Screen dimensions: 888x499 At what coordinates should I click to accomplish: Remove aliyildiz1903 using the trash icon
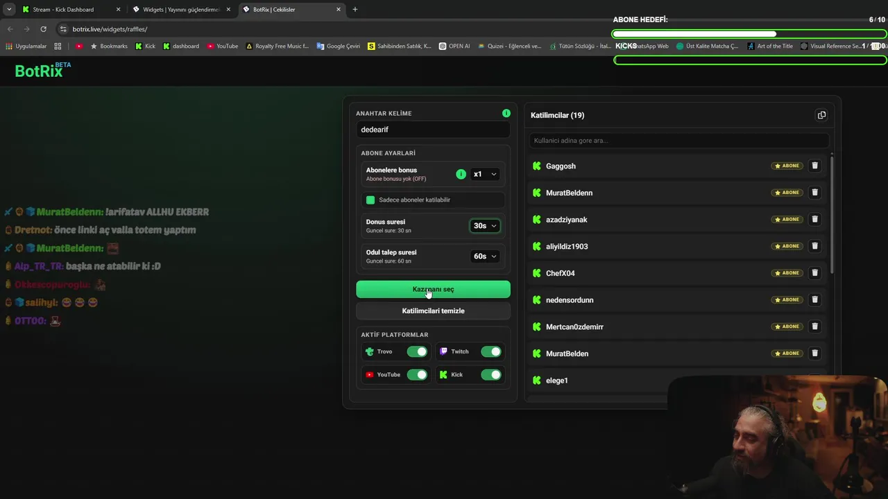815,246
